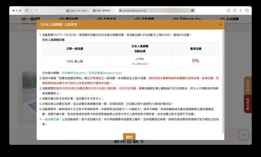261x157 pixels.
Task: Show downloads icon in Safari toolbar
Action: (228, 11)
